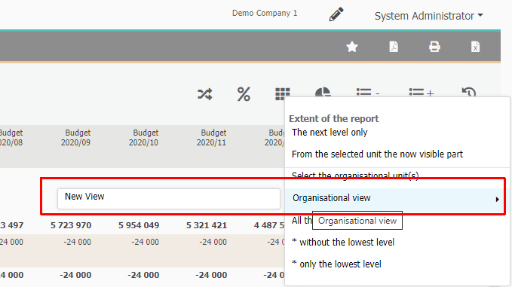Collapse levels with list minus icon
Image resolution: width=512 pixels, height=287 pixels.
coord(368,93)
